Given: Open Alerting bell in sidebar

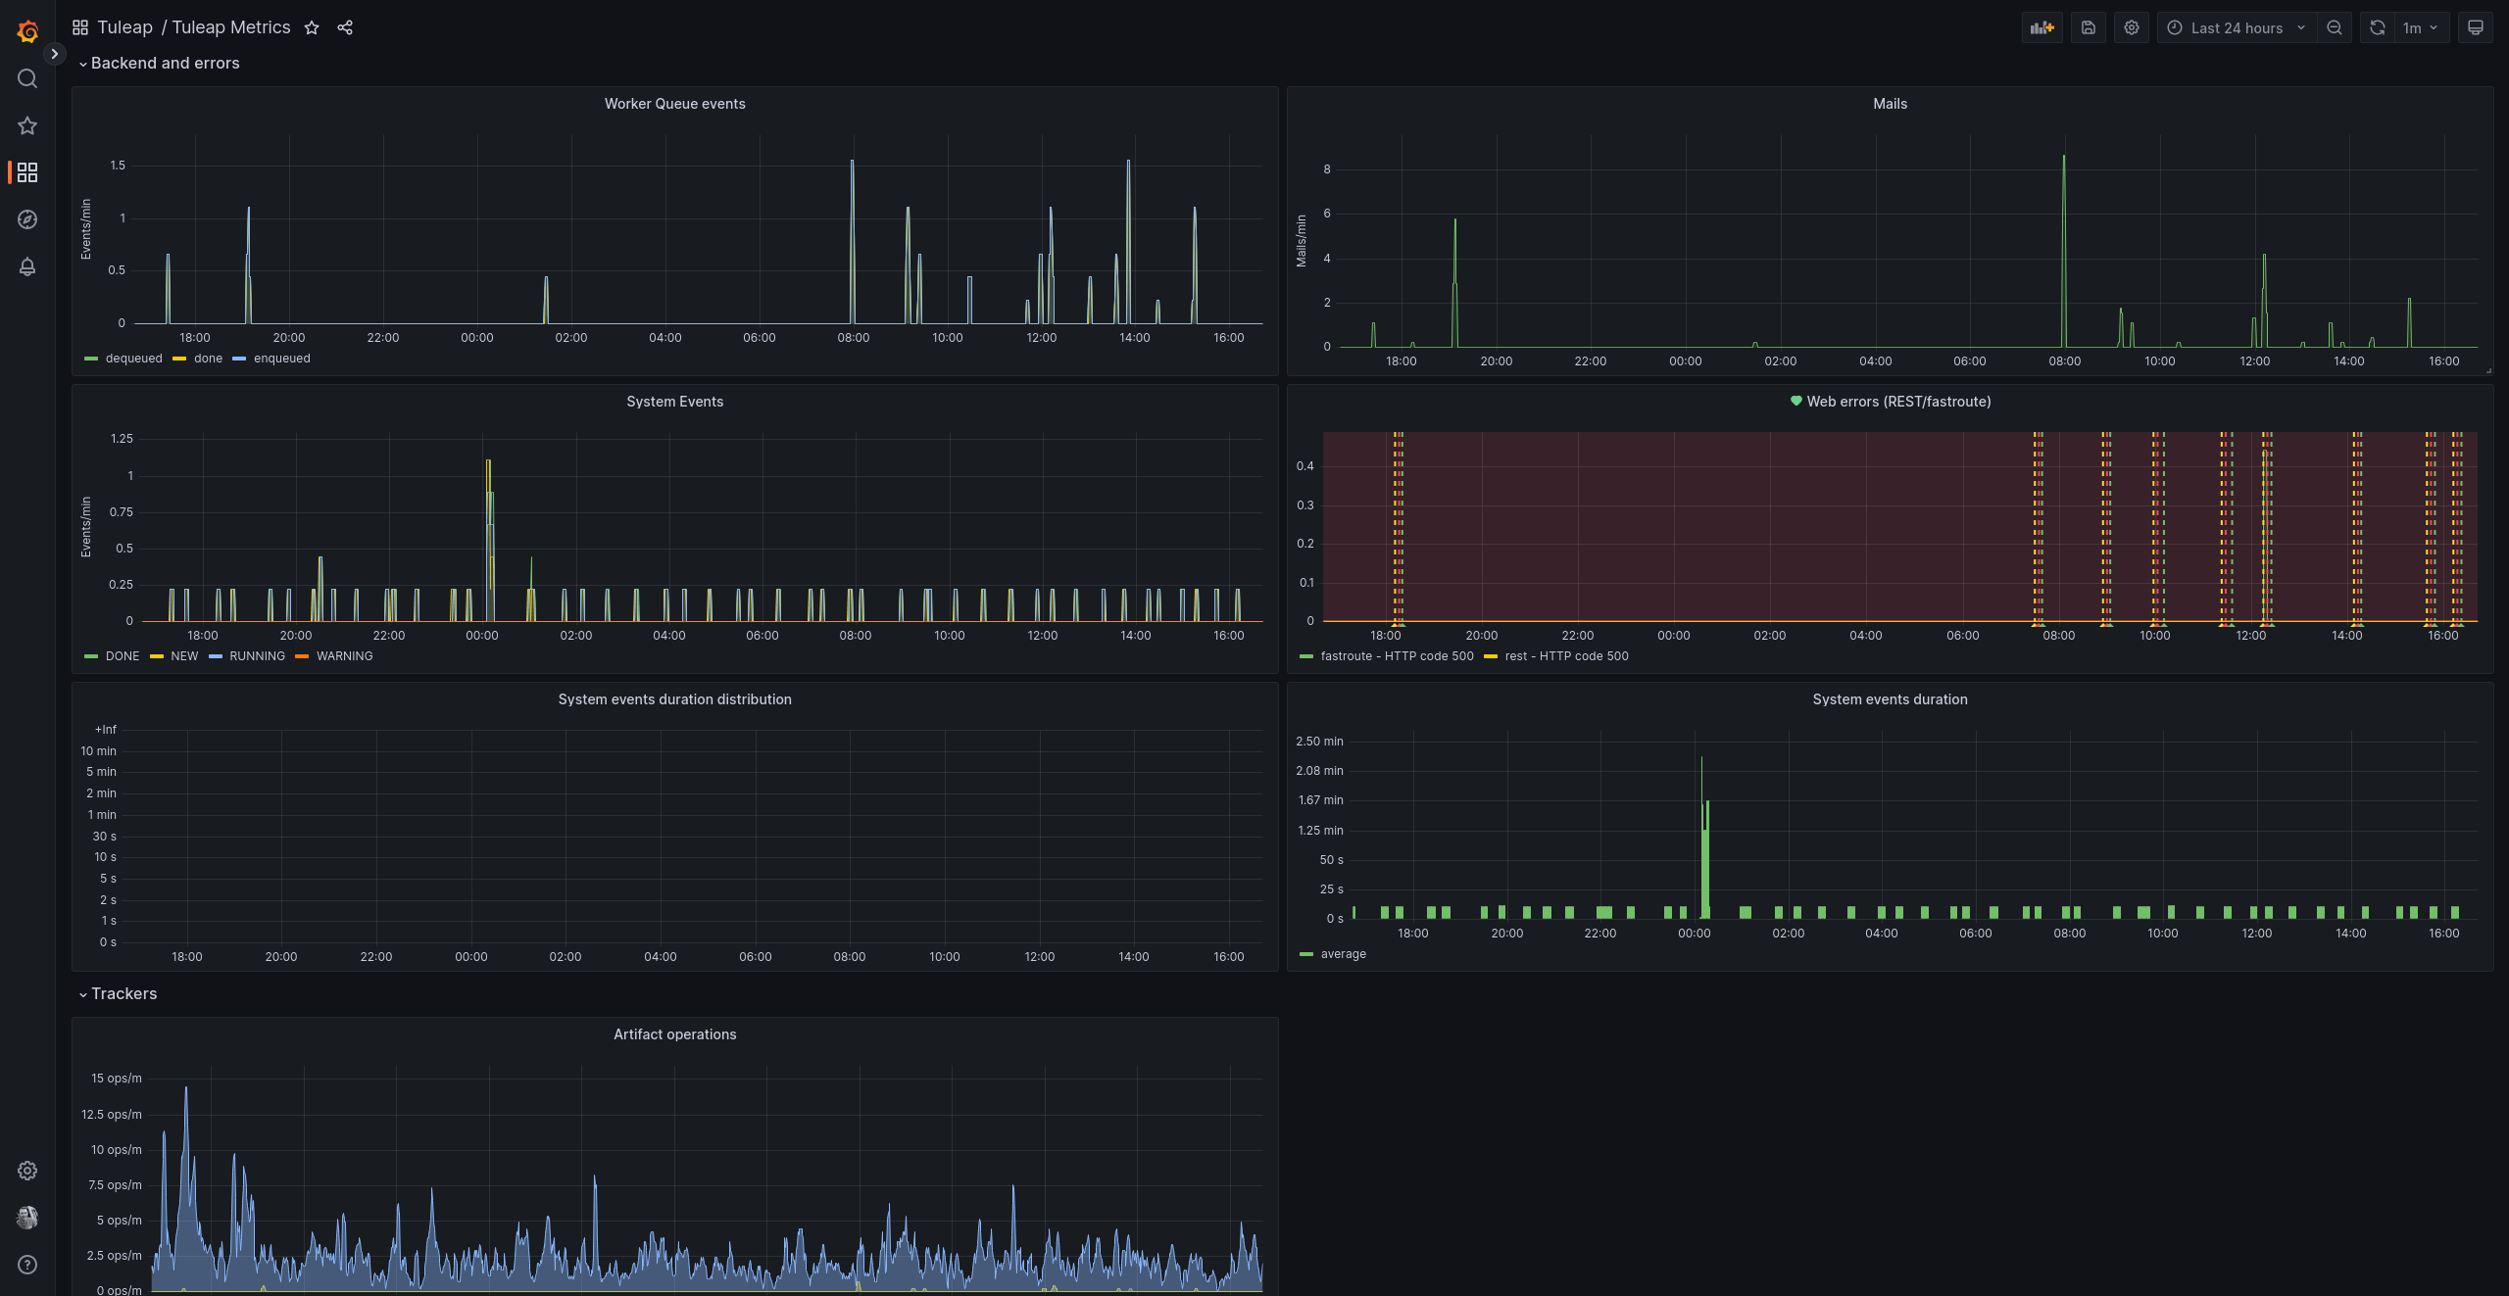Looking at the screenshot, I should click(27, 266).
